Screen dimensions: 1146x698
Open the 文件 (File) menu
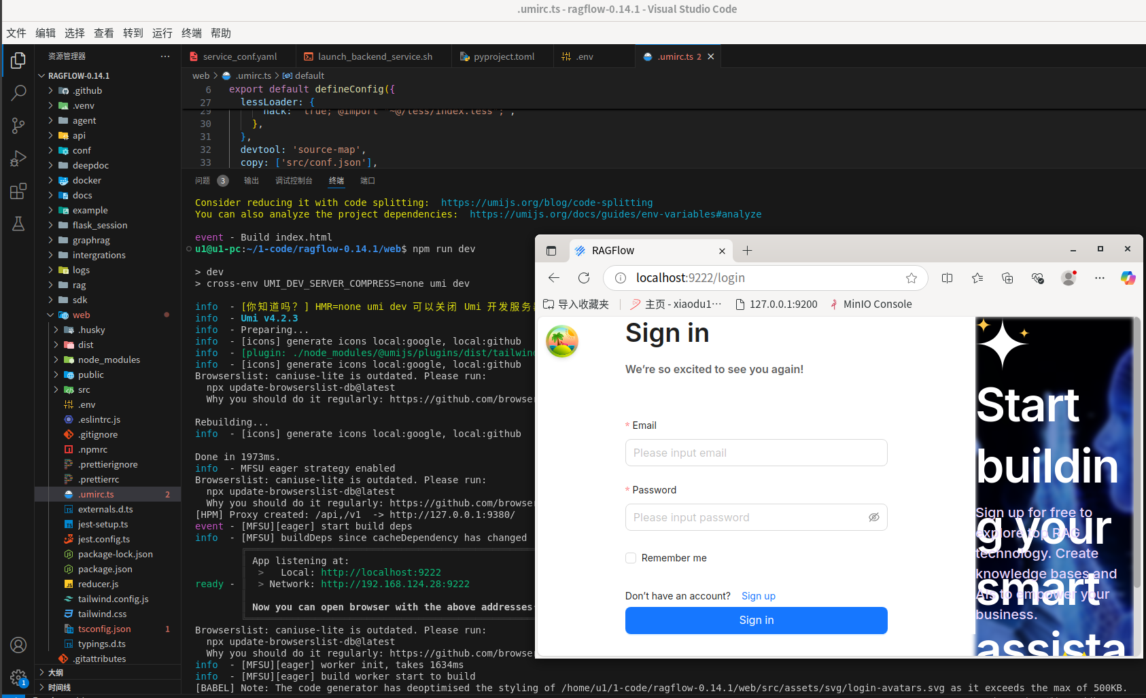coord(16,33)
